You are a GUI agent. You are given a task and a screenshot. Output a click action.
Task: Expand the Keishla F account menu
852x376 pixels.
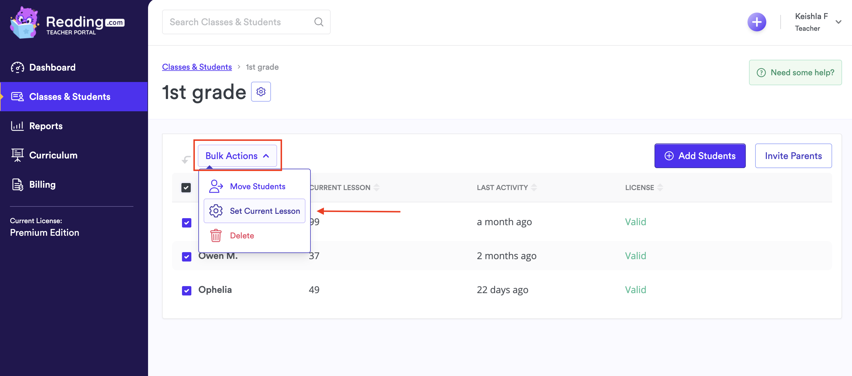point(838,22)
